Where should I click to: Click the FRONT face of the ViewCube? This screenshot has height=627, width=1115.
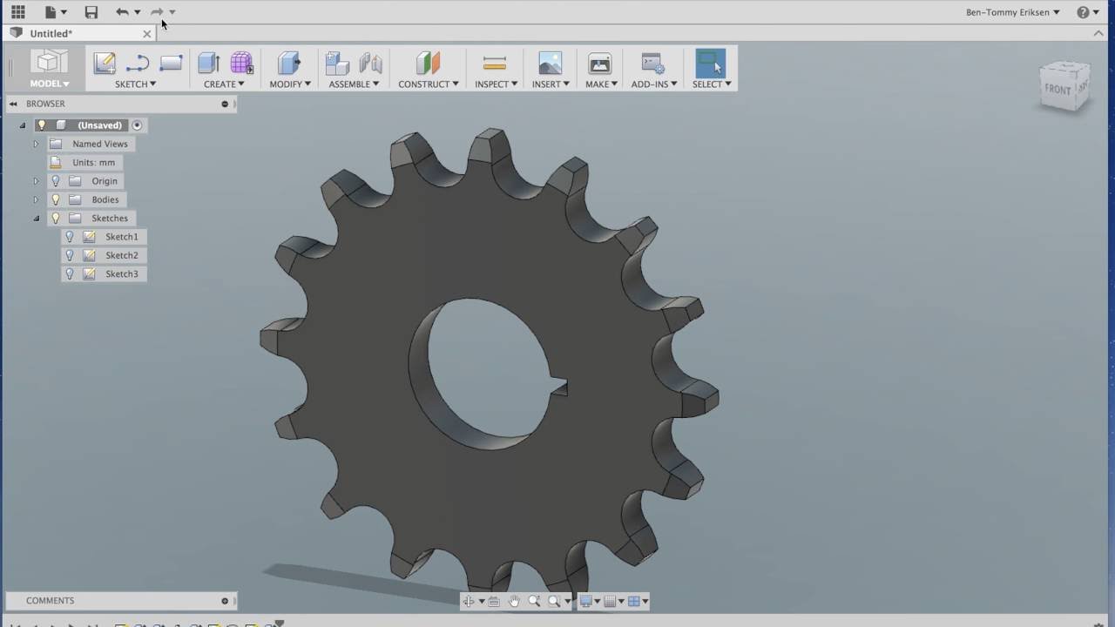click(1058, 89)
